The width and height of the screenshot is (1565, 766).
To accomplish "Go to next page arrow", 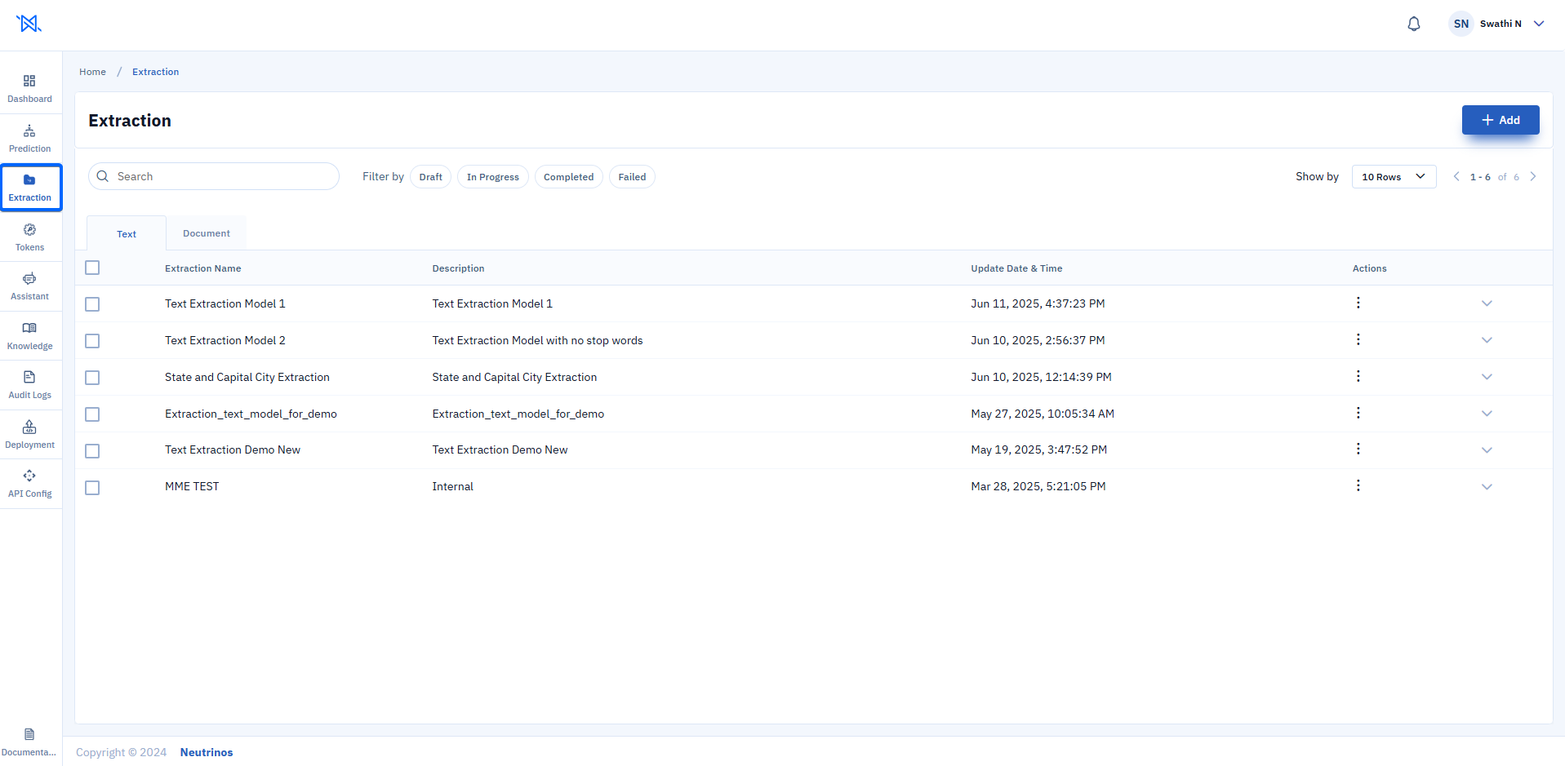I will tap(1533, 176).
